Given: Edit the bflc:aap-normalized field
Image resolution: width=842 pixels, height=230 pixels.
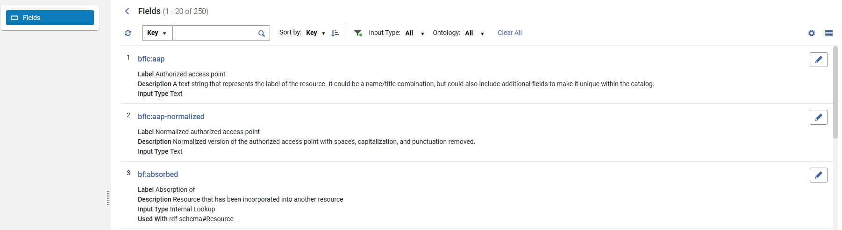Looking at the screenshot, I should pyautogui.click(x=818, y=117).
